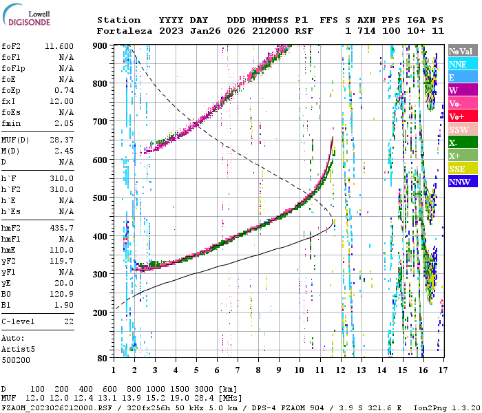
Task: Select the NNW blue legend swatch
Action: click(463, 181)
